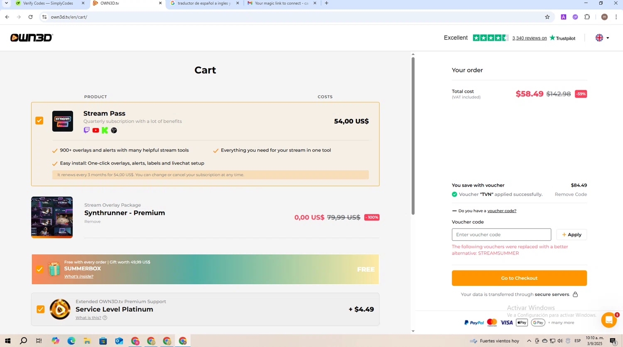Click Remove Code for TVN voucher

coord(571,194)
